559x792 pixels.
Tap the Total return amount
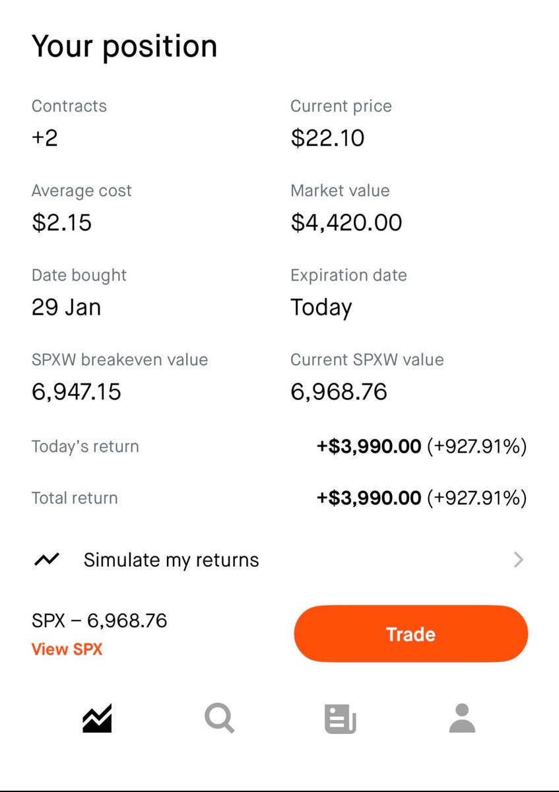coord(369,498)
